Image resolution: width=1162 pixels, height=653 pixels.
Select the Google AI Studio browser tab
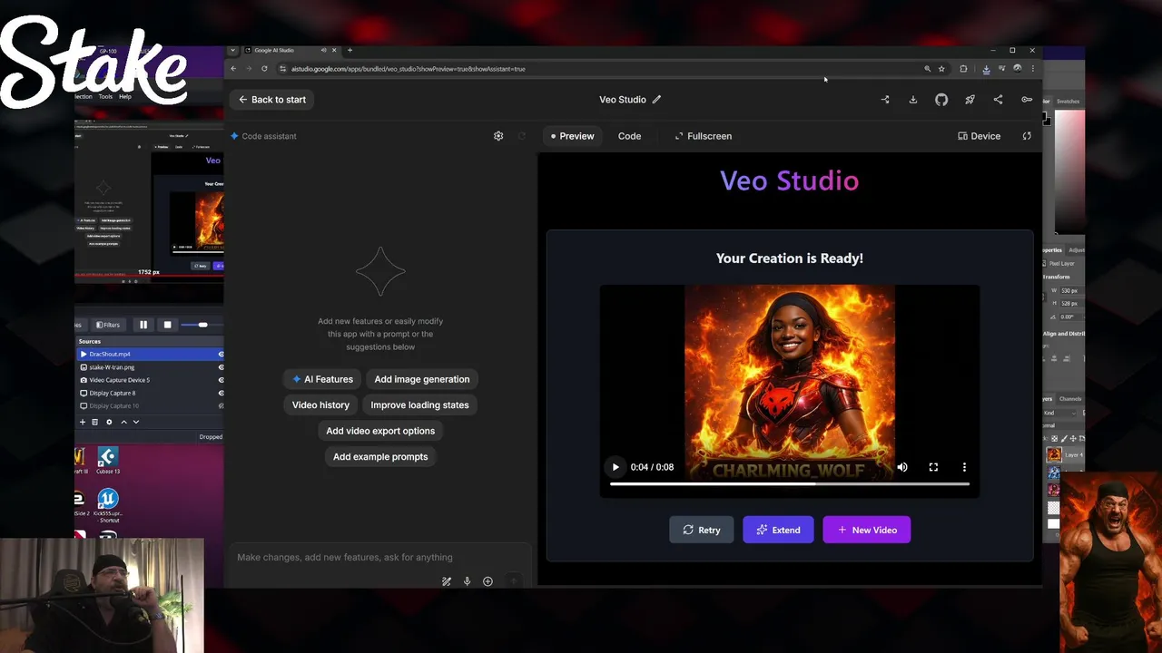(286, 51)
